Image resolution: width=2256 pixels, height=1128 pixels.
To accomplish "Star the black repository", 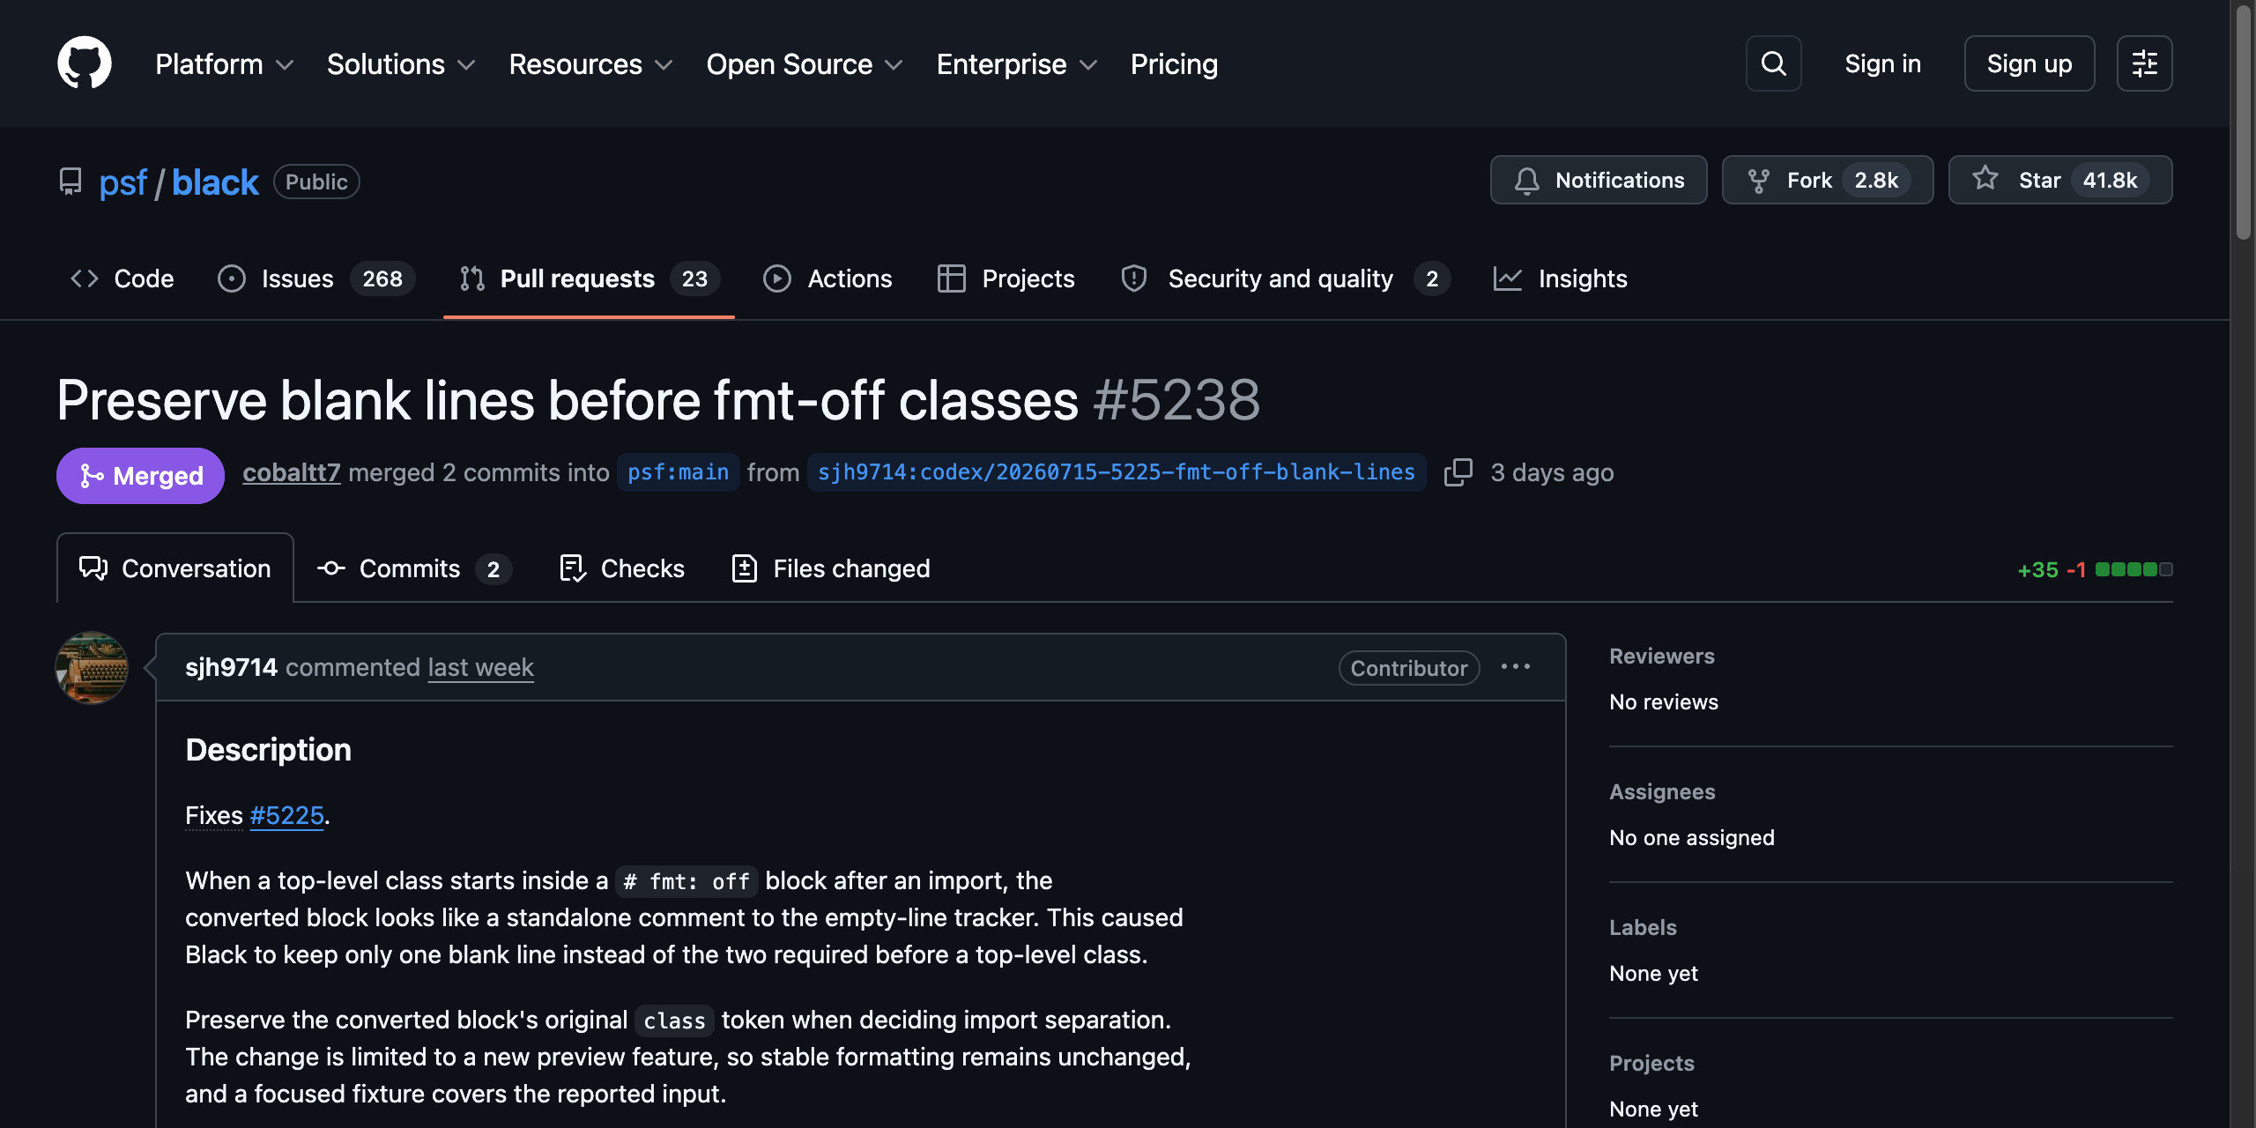I will pos(2060,180).
